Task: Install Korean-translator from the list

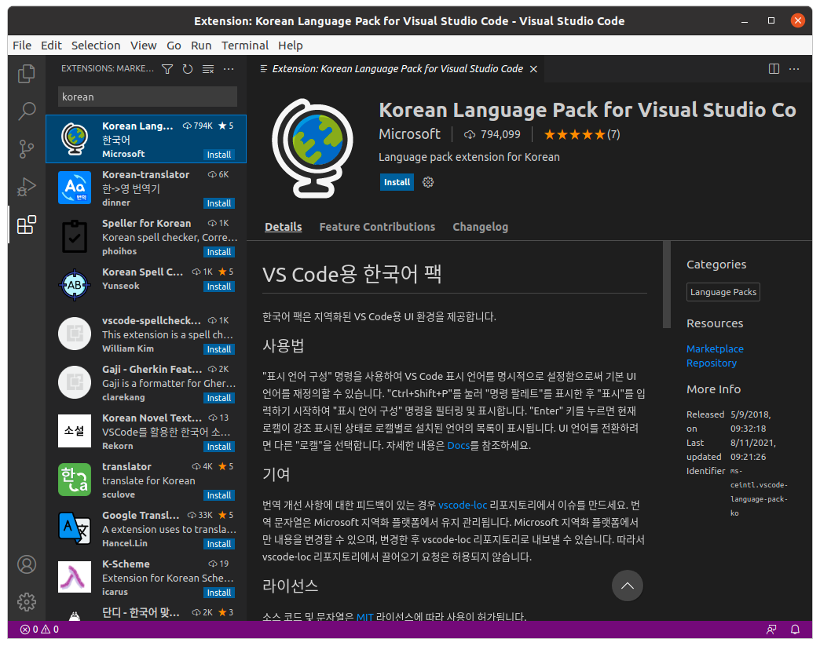Action: [218, 203]
